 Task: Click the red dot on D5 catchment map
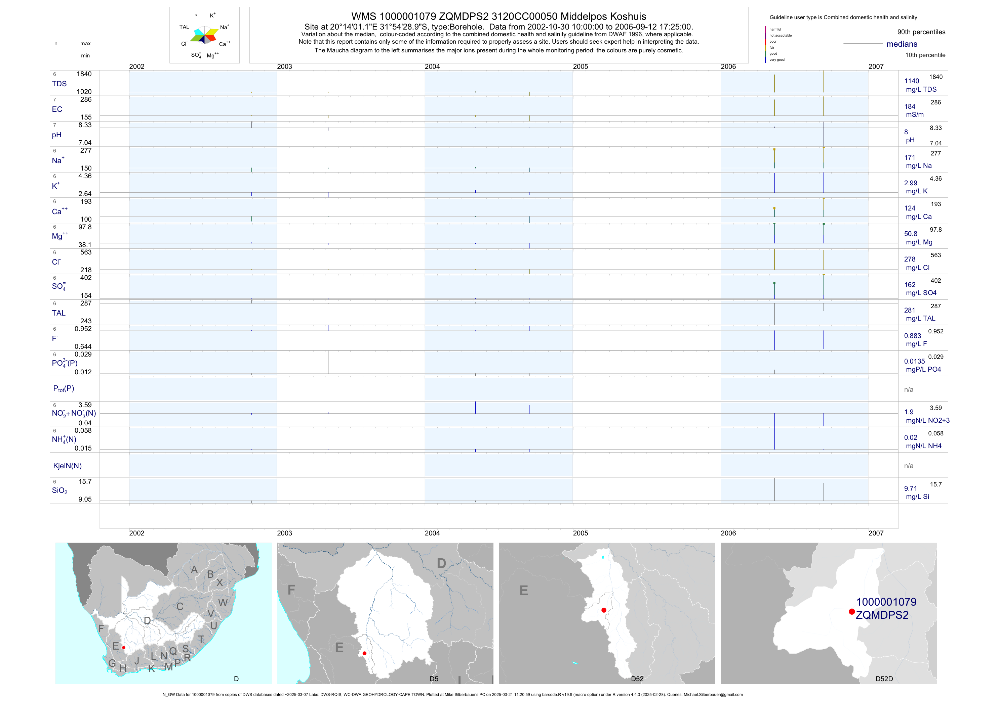pos(364,653)
